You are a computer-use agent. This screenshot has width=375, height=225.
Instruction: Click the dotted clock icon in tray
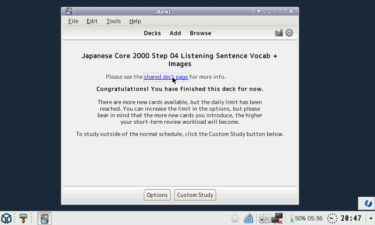(332, 218)
